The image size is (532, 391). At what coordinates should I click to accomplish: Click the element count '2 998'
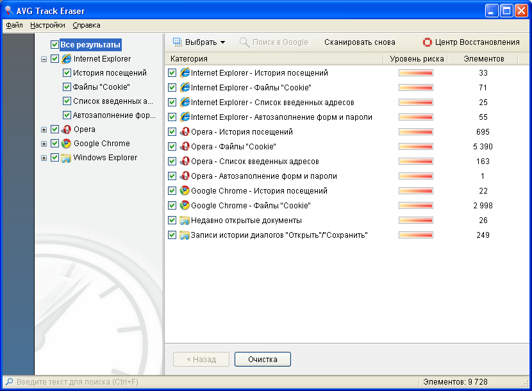pos(483,205)
